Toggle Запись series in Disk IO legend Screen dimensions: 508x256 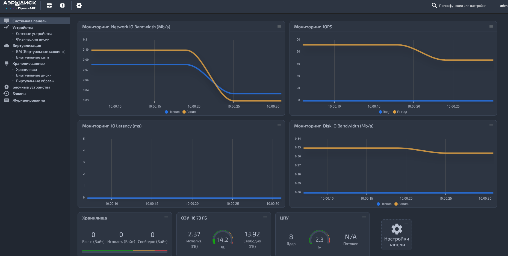(402, 204)
